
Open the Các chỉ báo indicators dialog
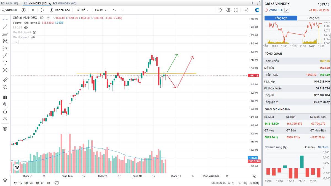(60, 10)
